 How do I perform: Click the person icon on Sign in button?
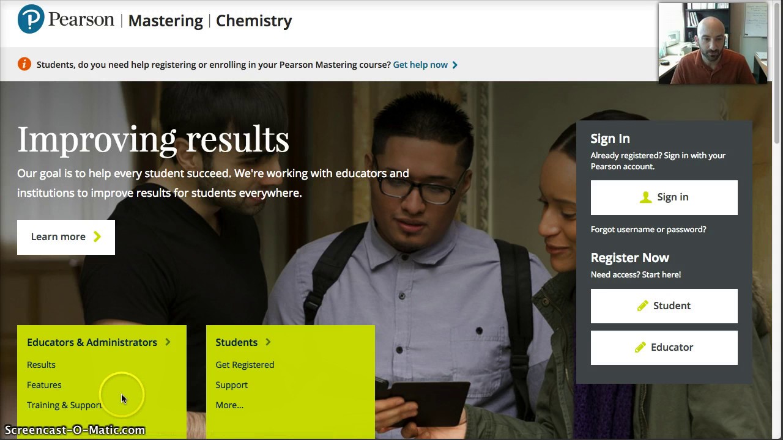(x=645, y=197)
